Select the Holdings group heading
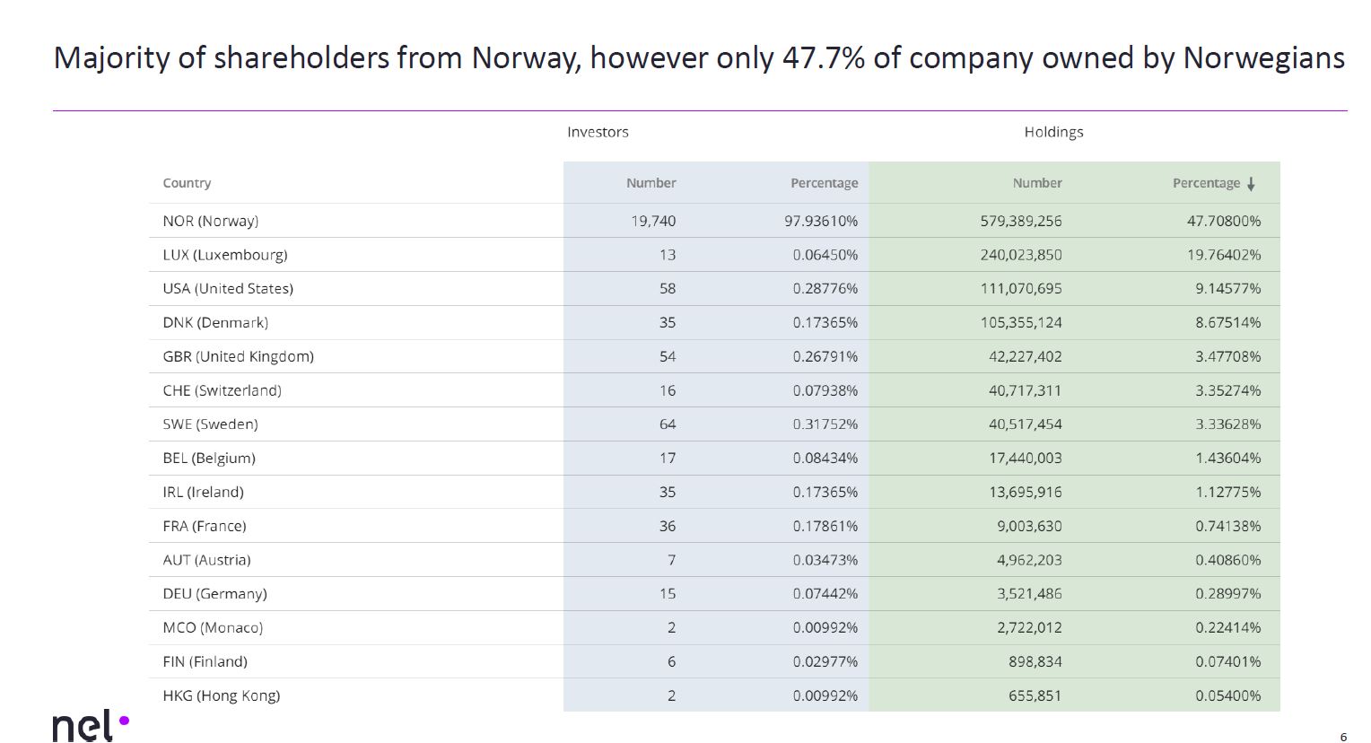This screenshot has width=1371, height=743. tap(1053, 132)
